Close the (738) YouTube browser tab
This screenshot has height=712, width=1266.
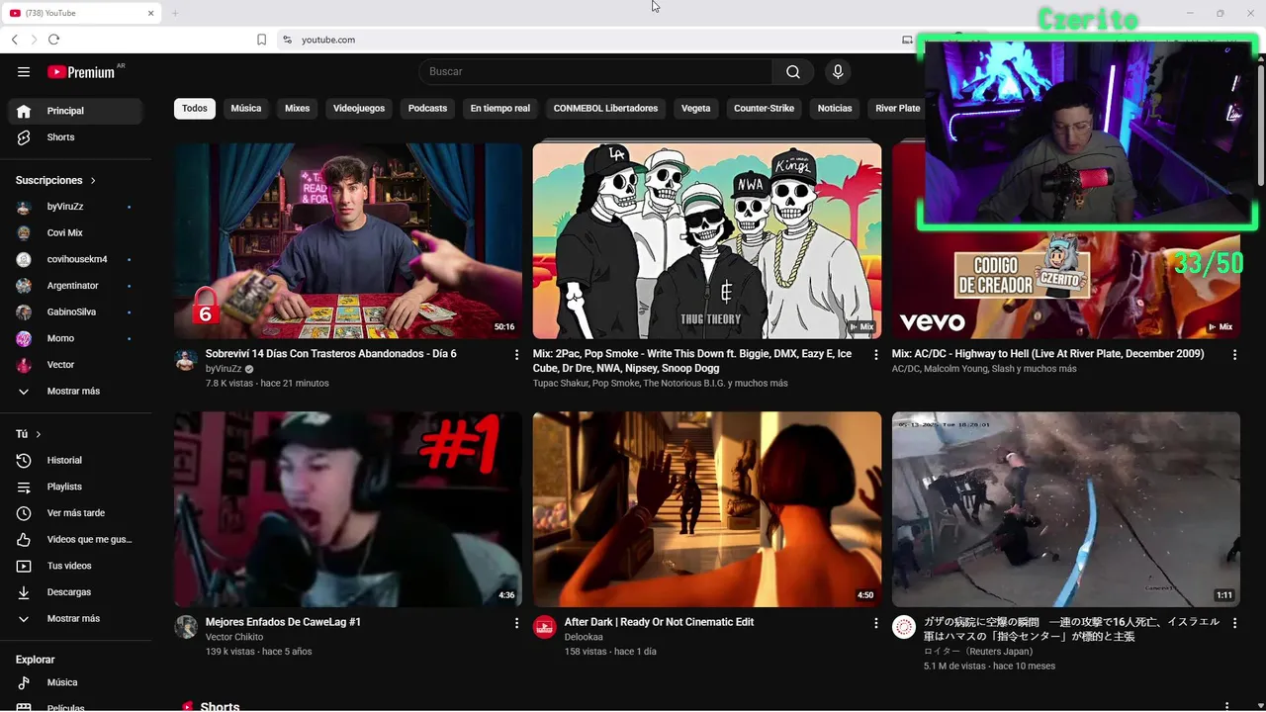tap(151, 13)
